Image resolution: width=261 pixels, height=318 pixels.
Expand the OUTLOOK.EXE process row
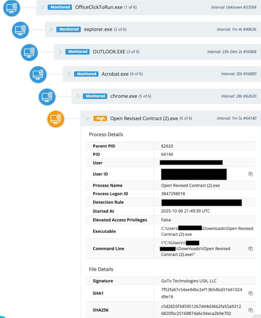(x=61, y=52)
